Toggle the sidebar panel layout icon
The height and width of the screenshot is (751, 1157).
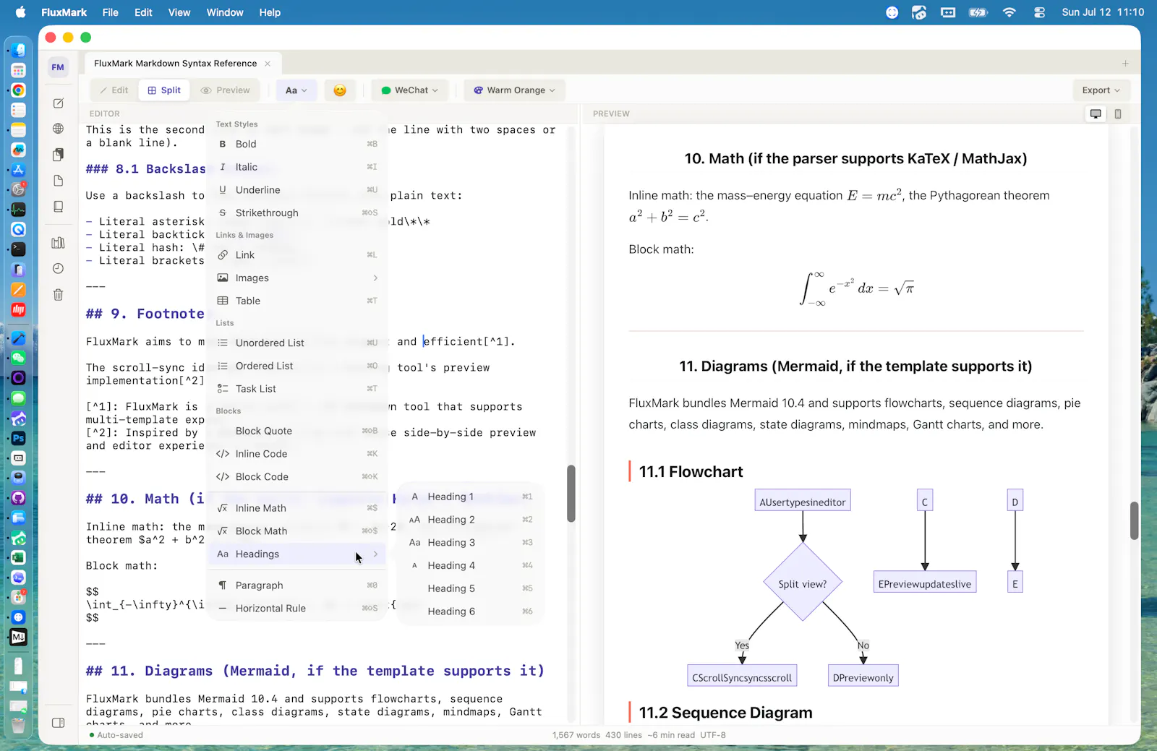pos(59,723)
